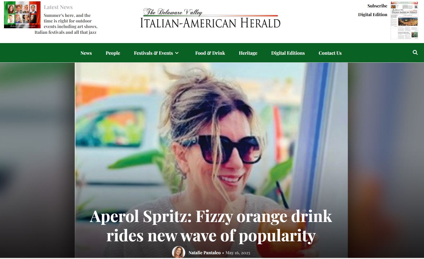Open Digital Editions from navigation bar
424x259 pixels.
(288, 53)
